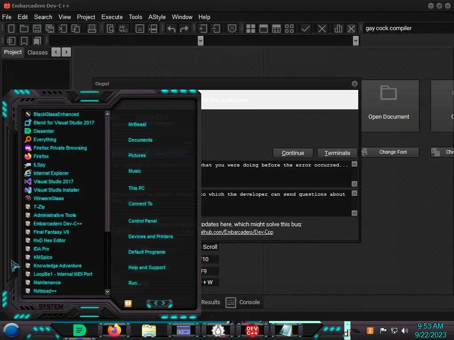Click the Open file folder toolbar icon
The width and height of the screenshot is (454, 340).
pos(24,28)
